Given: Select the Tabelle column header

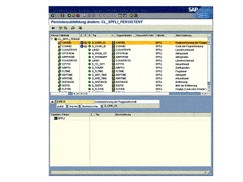Looking at the screenshot, I should point(165,35).
